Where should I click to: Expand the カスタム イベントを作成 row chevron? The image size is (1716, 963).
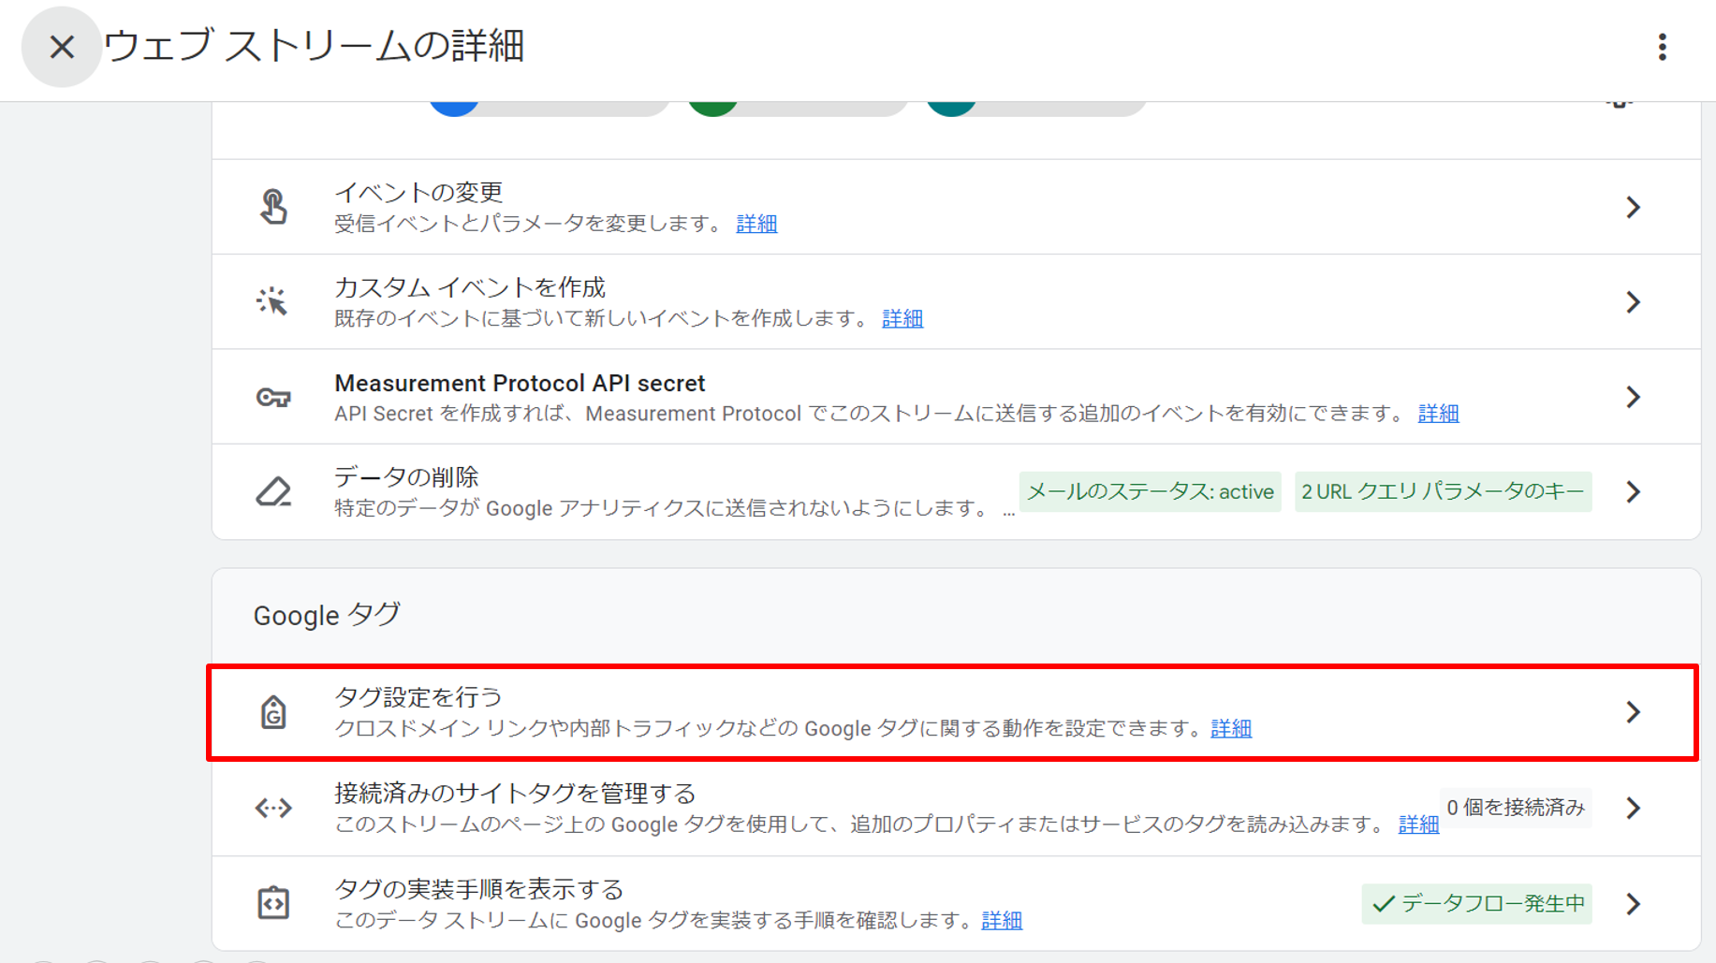[1633, 301]
